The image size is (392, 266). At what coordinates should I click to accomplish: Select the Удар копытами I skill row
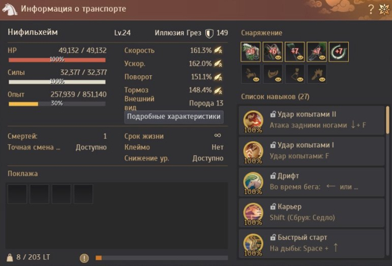point(311,151)
